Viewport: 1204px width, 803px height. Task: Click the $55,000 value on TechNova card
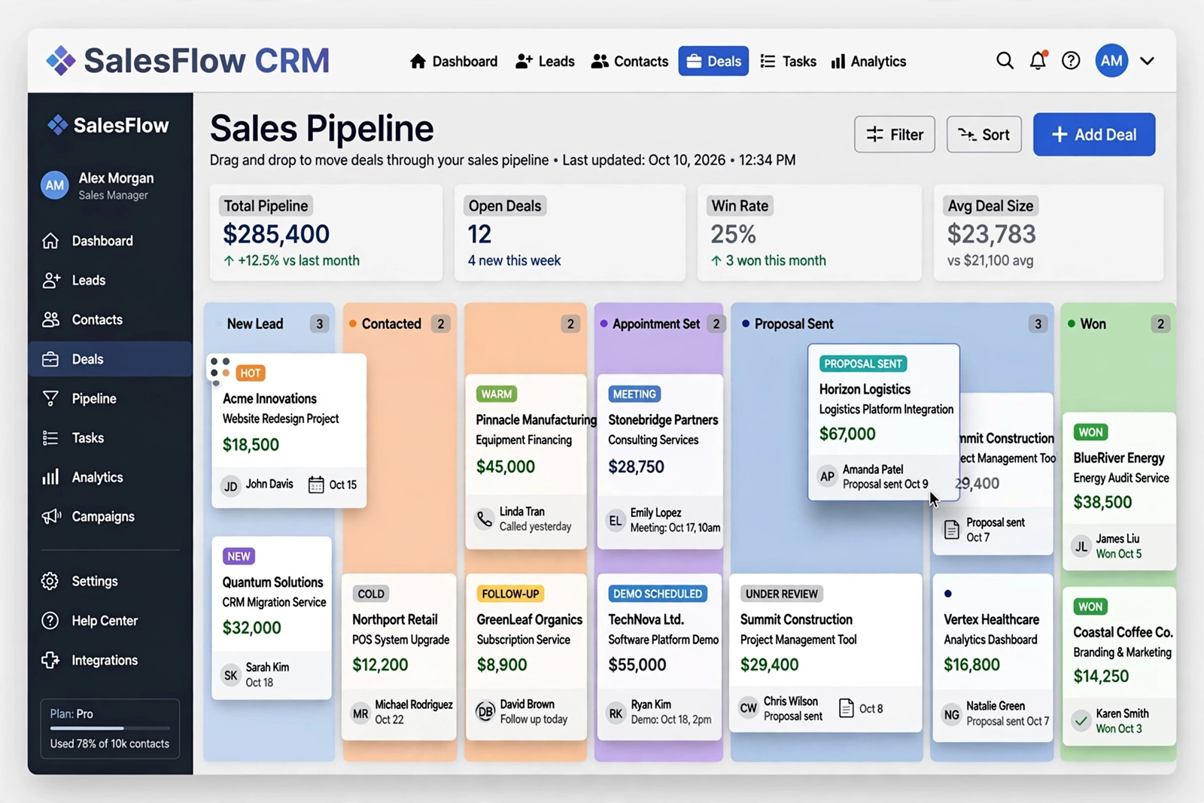(637, 665)
